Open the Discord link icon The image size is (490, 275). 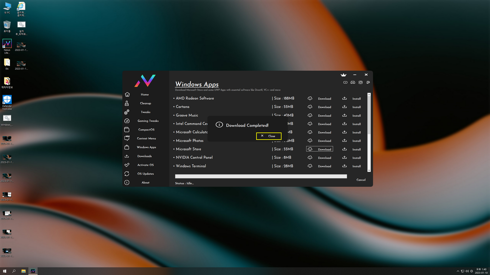coord(353,83)
